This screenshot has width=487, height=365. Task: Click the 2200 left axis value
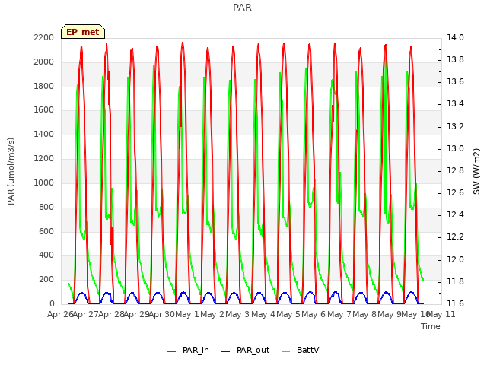44,38
